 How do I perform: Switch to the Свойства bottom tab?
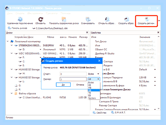point(100,113)
